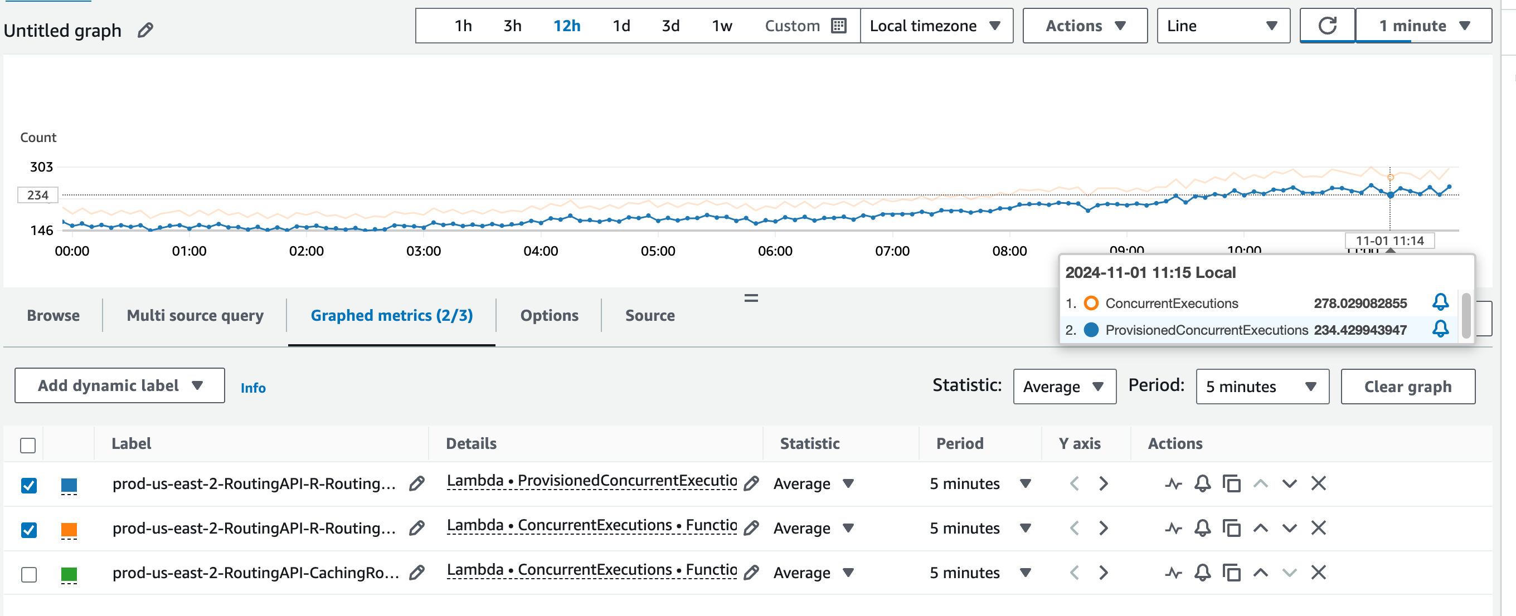Change period for CachingRo row
The width and height of the screenshot is (1516, 616).
tap(980, 573)
